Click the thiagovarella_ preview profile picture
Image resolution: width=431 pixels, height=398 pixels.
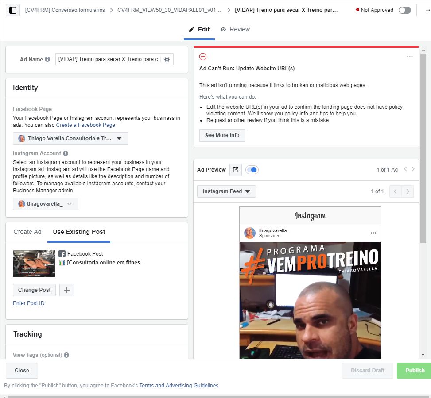(250, 233)
